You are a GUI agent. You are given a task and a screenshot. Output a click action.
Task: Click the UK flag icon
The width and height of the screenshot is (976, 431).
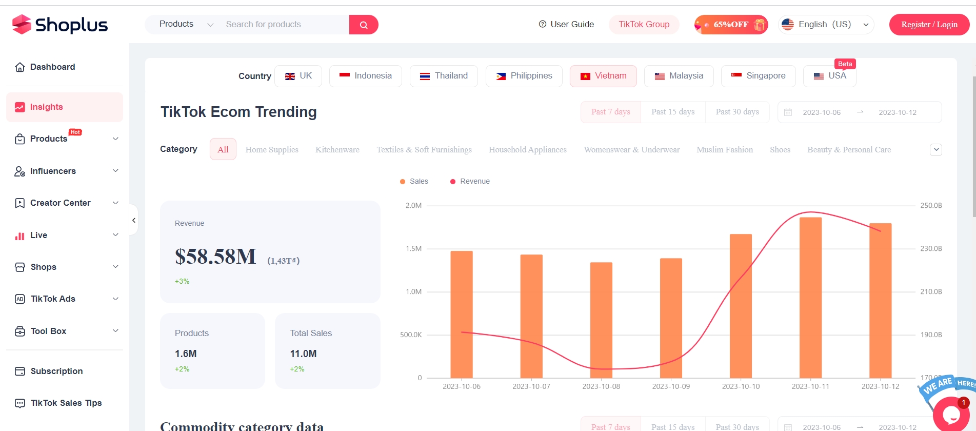click(x=290, y=76)
